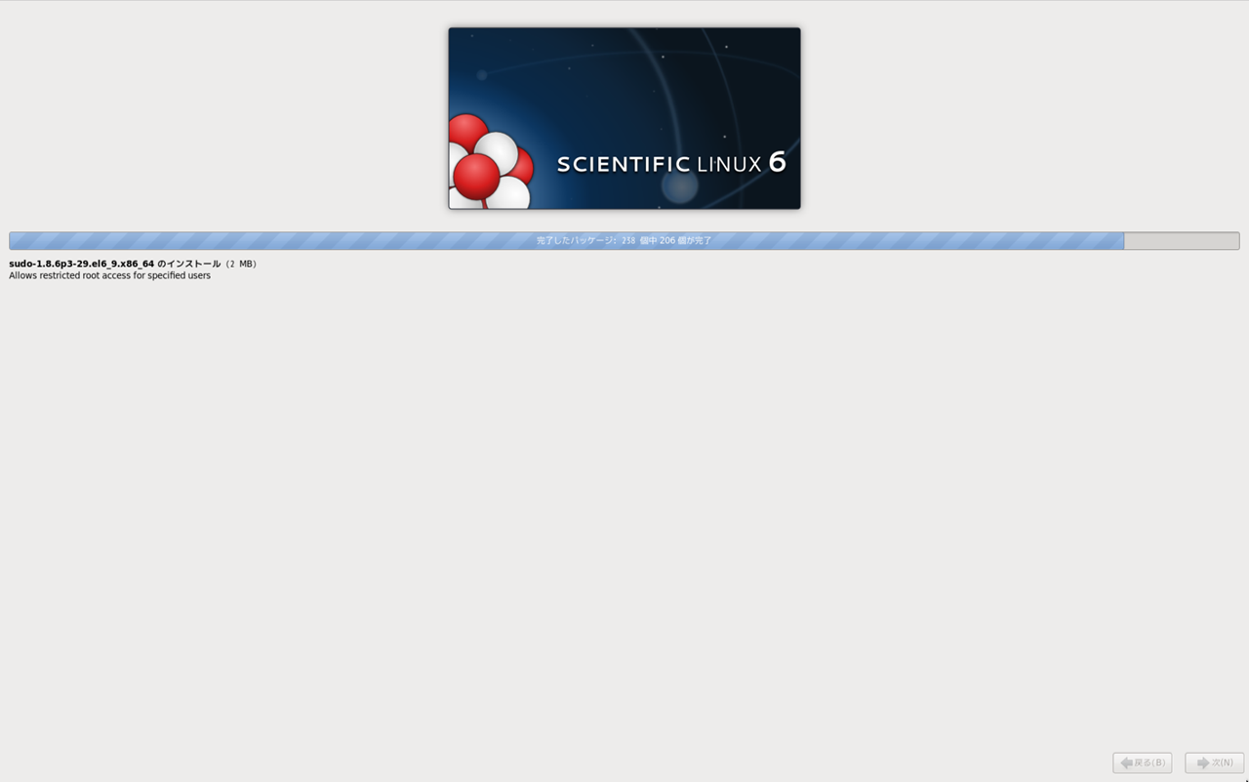The width and height of the screenshot is (1249, 782).
Task: Click the Next (次) button
Action: point(1214,762)
